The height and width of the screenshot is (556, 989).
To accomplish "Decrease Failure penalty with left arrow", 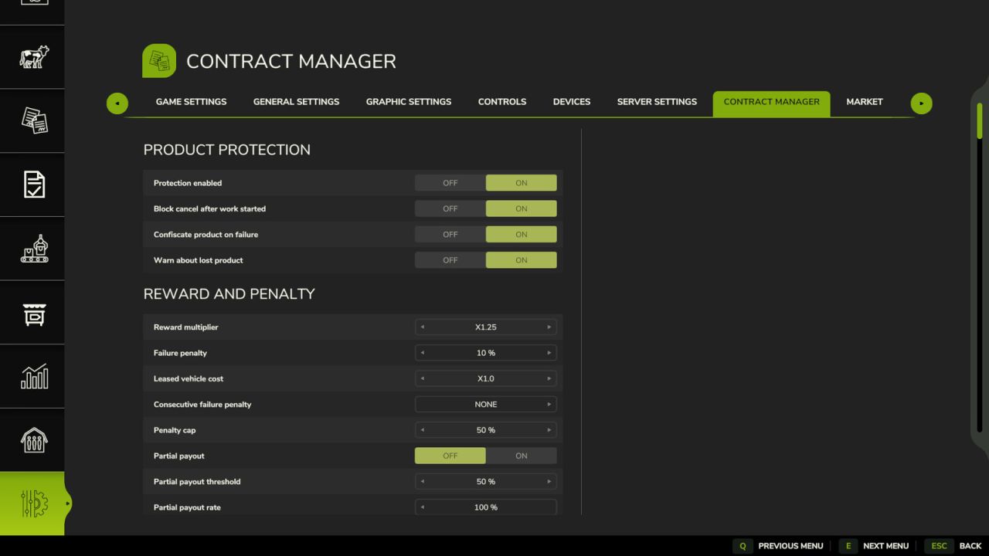I will click(x=423, y=353).
